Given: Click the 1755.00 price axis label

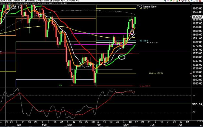Looking at the screenshot, I should click(197, 53).
